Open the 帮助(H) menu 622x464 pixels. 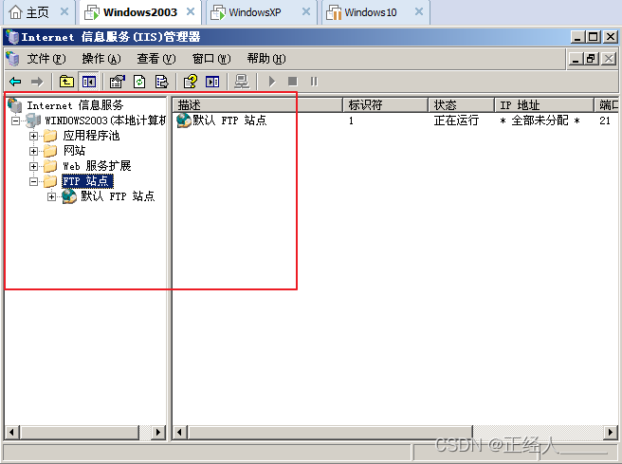(266, 59)
